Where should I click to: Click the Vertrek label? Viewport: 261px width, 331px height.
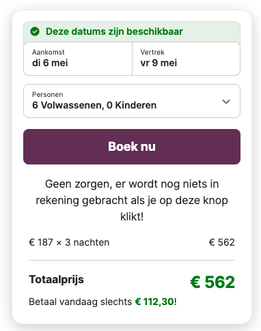[x=152, y=53]
